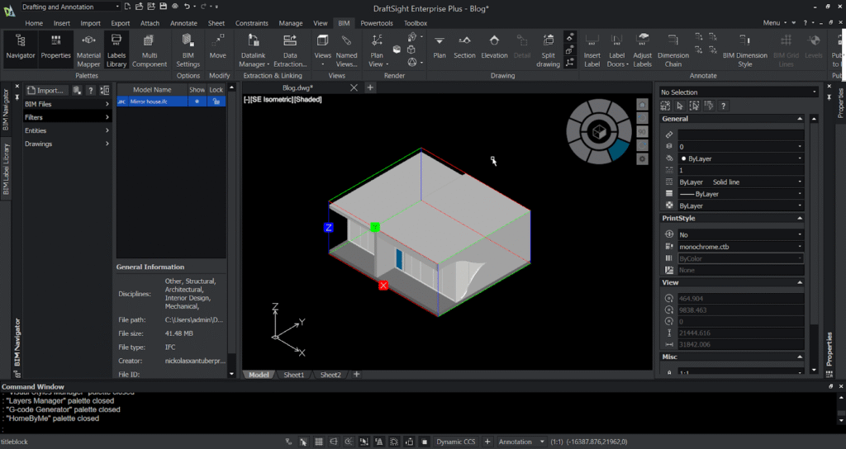Click the Adjust Labels tool
Image resolution: width=846 pixels, height=449 pixels.
tap(642, 50)
